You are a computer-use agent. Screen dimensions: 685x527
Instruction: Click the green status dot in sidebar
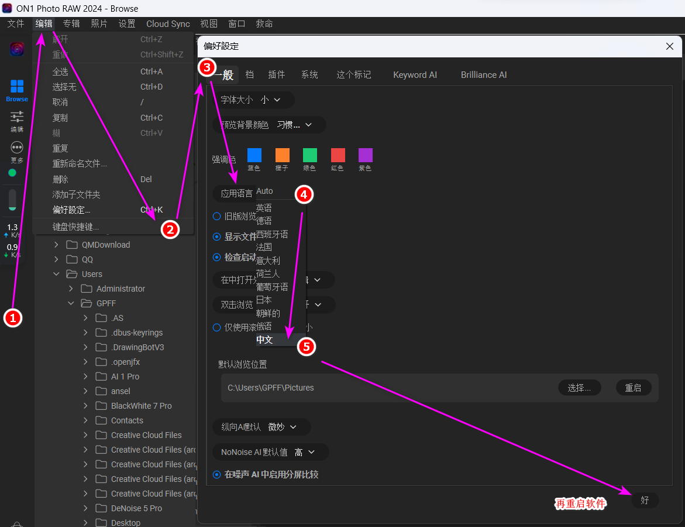(12, 173)
